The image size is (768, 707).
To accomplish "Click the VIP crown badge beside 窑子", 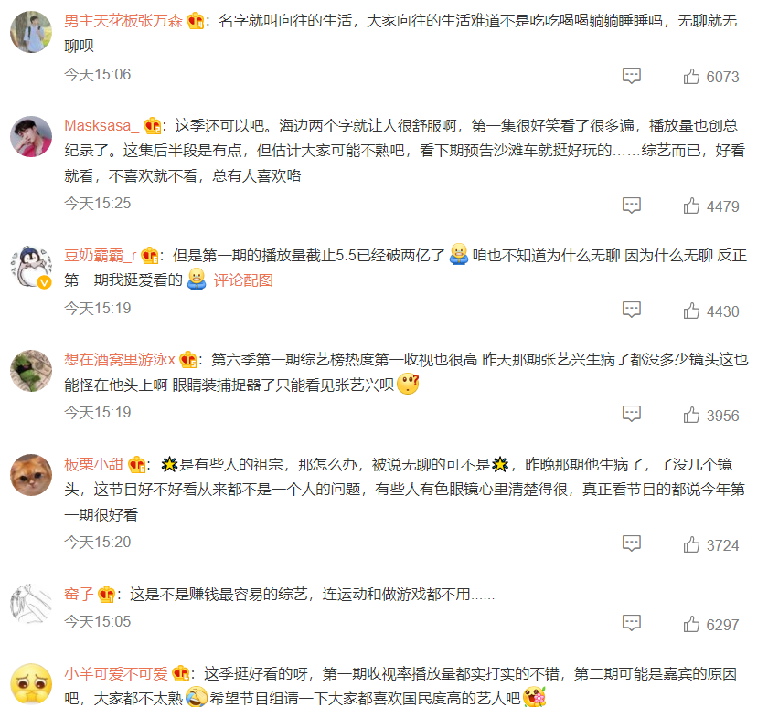I will pos(106,595).
